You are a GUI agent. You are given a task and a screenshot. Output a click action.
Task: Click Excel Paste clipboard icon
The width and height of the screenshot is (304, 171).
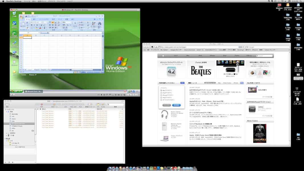coord(23,24)
